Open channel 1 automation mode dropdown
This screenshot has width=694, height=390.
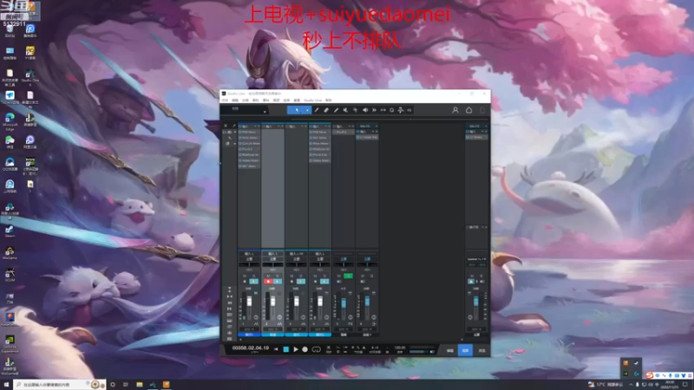pyautogui.click(x=249, y=329)
